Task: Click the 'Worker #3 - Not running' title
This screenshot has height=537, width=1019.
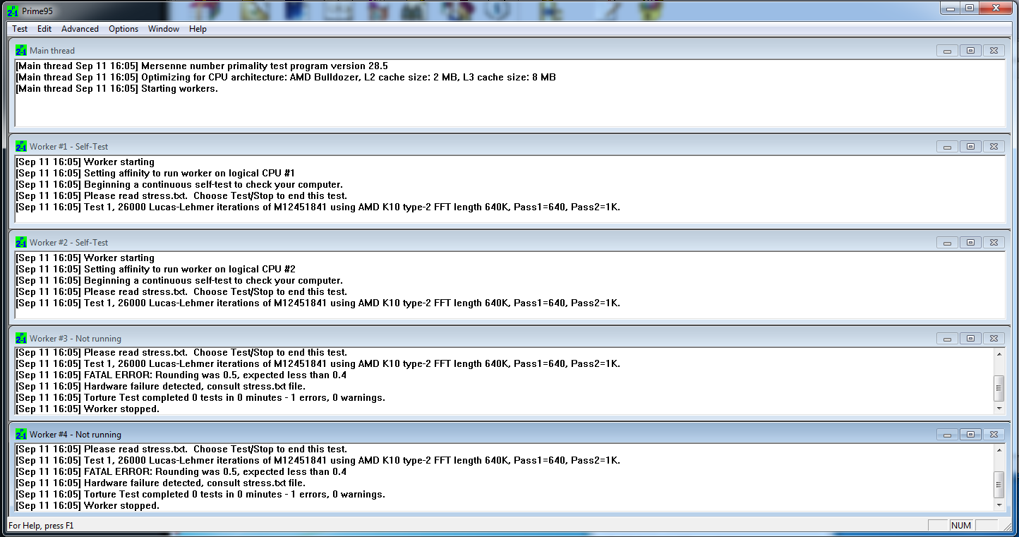Action: click(76, 339)
